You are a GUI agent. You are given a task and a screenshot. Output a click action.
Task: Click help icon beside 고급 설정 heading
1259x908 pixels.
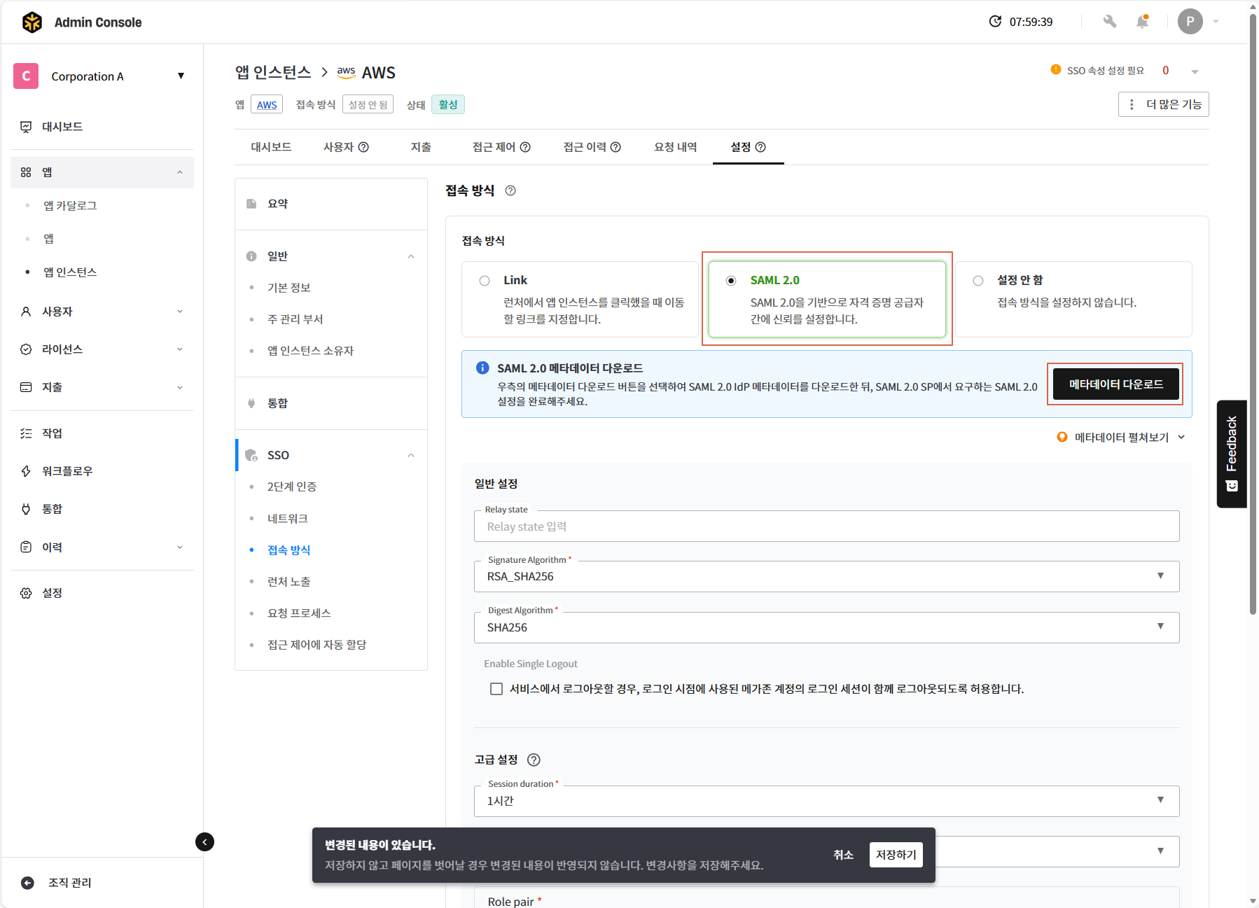click(534, 760)
